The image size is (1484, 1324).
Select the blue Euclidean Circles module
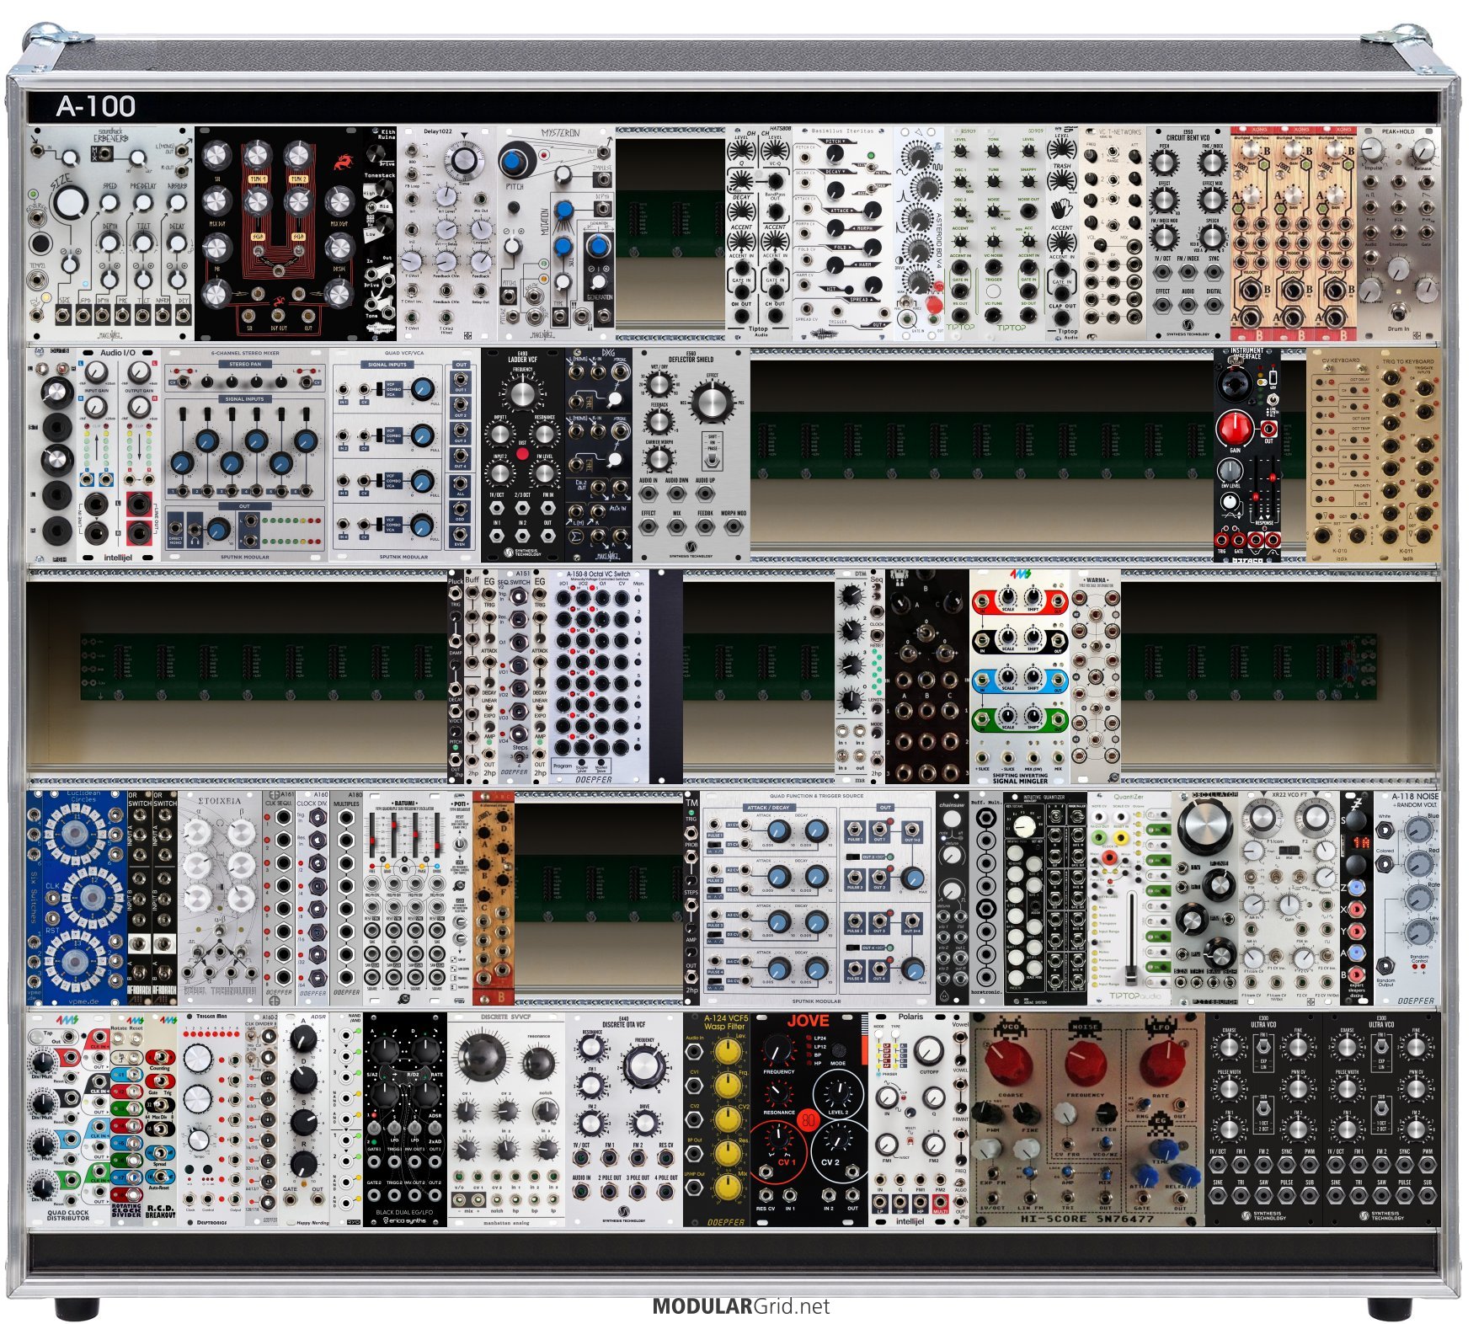click(x=77, y=898)
